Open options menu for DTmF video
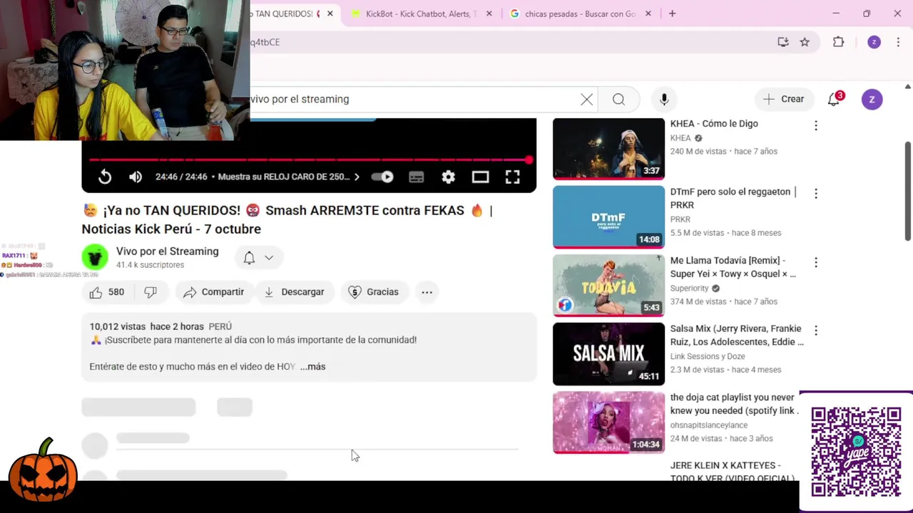913x513 pixels. coord(816,194)
